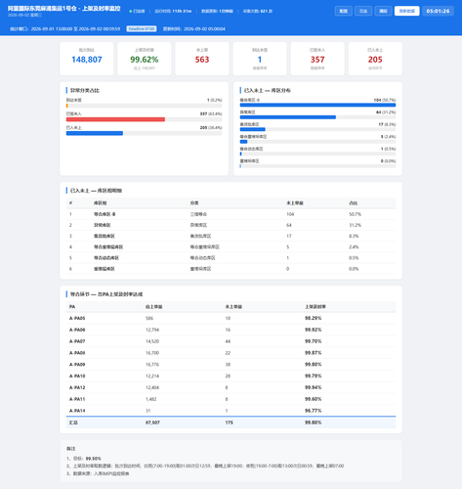The image size is (462, 489).
Task: Click the green connection status dot
Action: [x=131, y=11]
